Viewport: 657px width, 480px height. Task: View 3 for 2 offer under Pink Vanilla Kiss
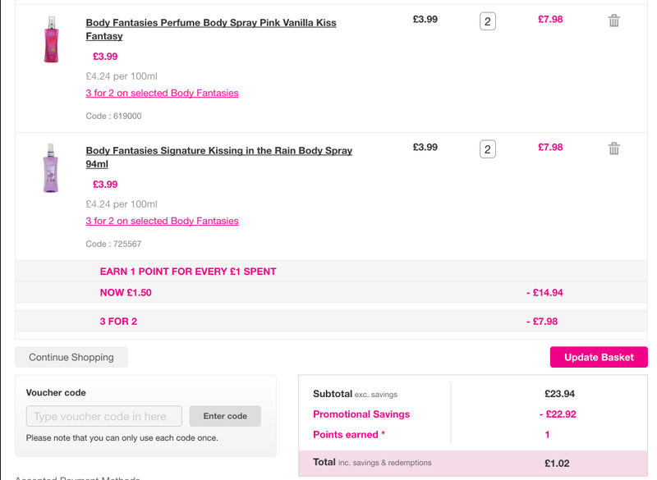tap(162, 93)
